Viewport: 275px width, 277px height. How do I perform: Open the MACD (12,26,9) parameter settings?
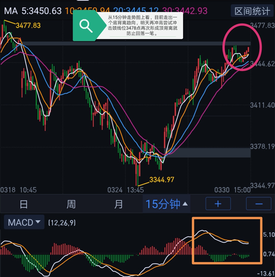point(62,223)
